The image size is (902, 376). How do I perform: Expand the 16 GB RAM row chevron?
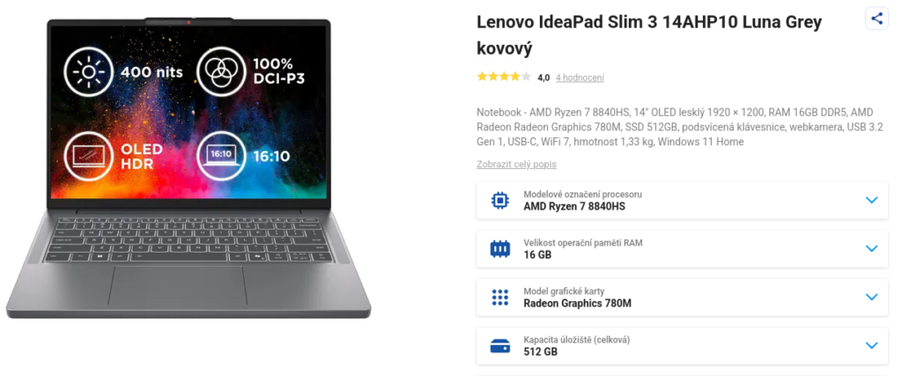click(x=871, y=248)
